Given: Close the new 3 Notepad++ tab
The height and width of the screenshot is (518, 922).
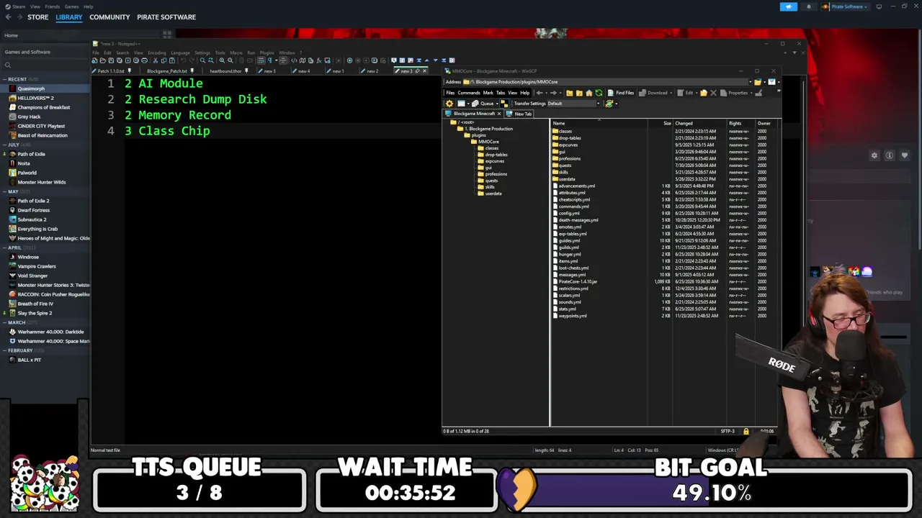Looking at the screenshot, I should [424, 71].
